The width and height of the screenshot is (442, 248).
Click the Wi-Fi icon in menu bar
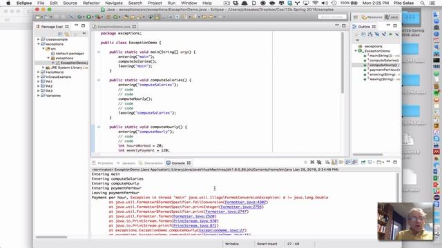tap(316, 3)
